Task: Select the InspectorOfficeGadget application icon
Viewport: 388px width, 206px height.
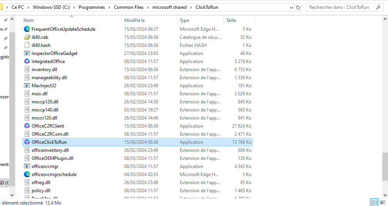Action: point(27,53)
